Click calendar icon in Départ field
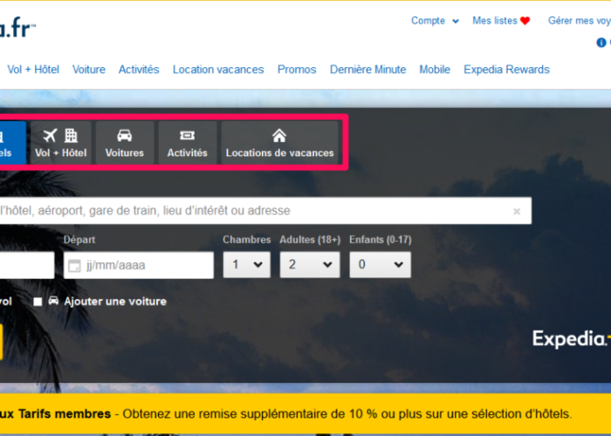 [x=74, y=266]
